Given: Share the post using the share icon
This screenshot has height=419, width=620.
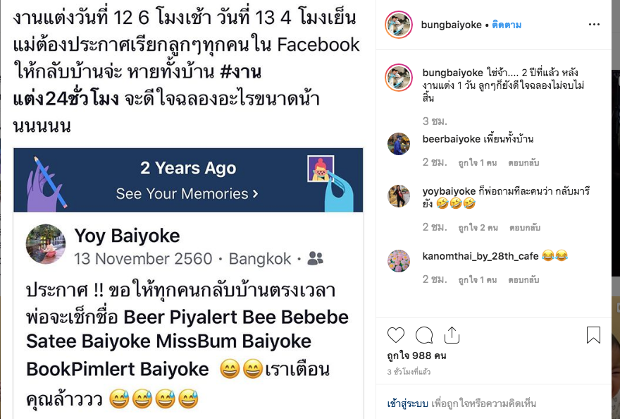Looking at the screenshot, I should coord(452,335).
